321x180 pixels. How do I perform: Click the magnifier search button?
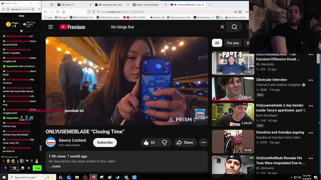point(234,27)
